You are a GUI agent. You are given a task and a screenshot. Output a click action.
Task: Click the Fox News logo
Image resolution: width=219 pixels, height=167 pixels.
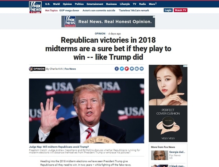click(35, 7)
